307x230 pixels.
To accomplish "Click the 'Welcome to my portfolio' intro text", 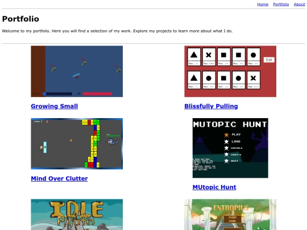I will tap(117, 31).
